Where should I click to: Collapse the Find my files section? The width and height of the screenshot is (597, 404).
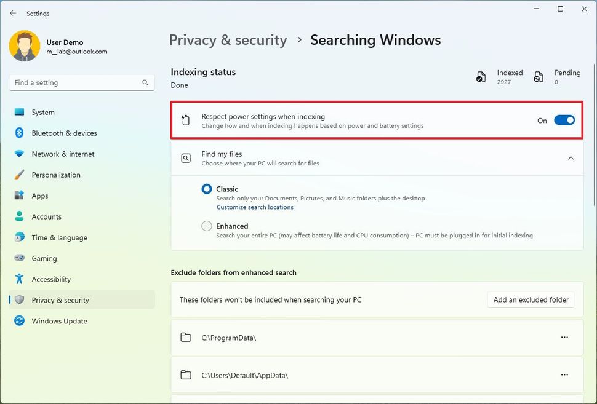(571, 158)
